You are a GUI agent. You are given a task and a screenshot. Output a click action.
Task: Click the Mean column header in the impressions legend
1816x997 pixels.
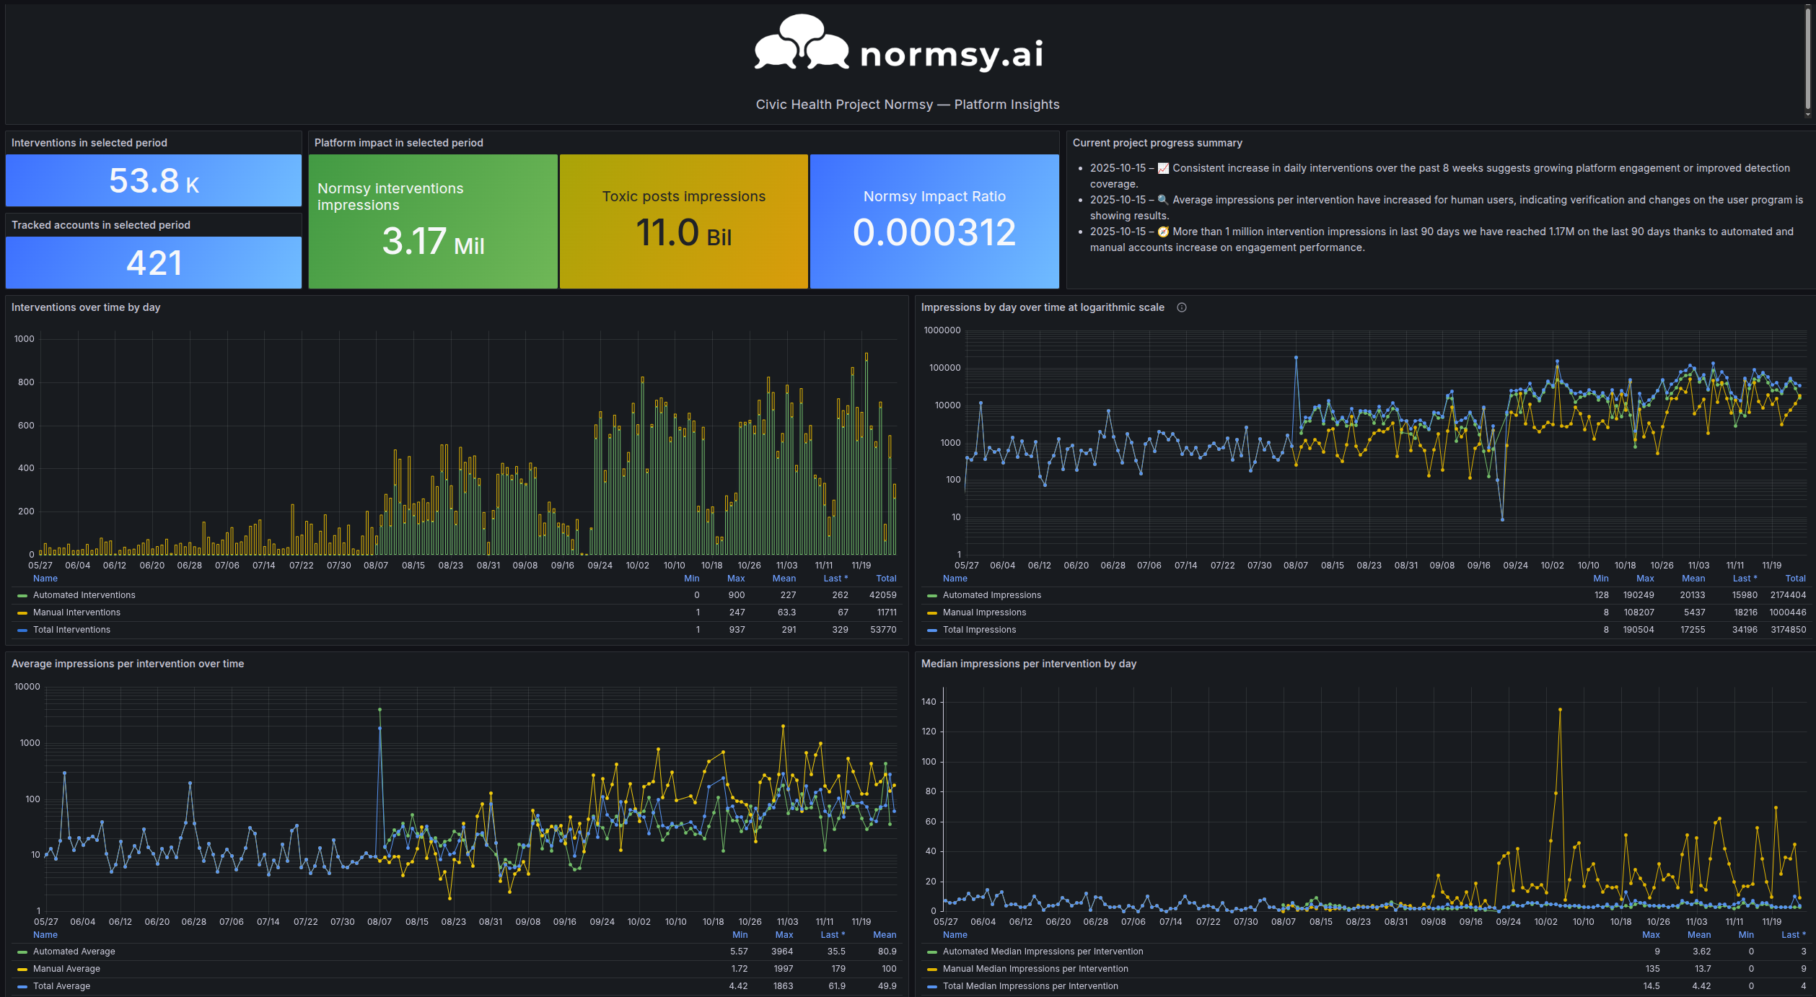[1693, 578]
